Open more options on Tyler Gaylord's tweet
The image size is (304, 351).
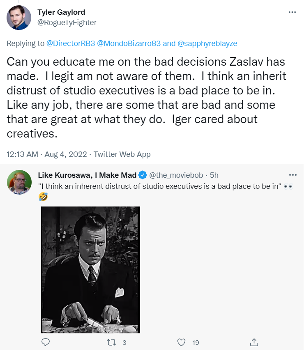292,12
